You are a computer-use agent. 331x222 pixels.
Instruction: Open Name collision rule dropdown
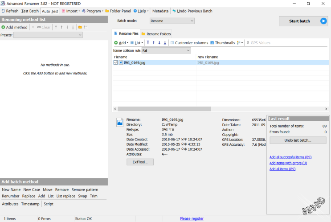[x=166, y=50]
